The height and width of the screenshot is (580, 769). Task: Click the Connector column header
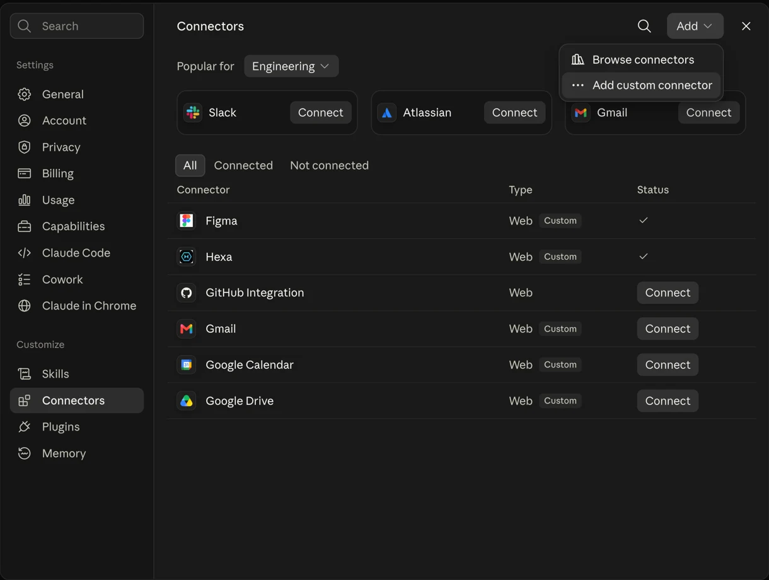[x=203, y=190]
